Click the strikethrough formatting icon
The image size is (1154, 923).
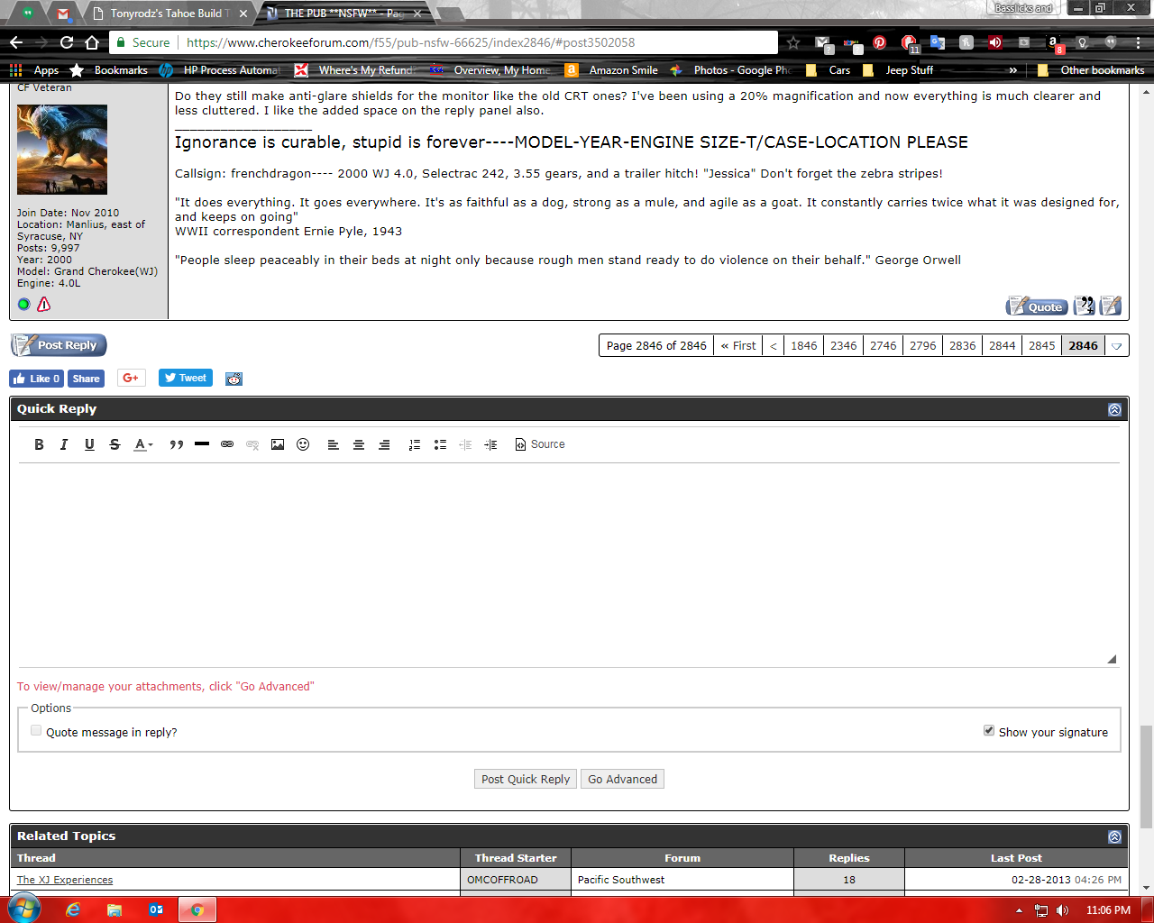click(114, 444)
